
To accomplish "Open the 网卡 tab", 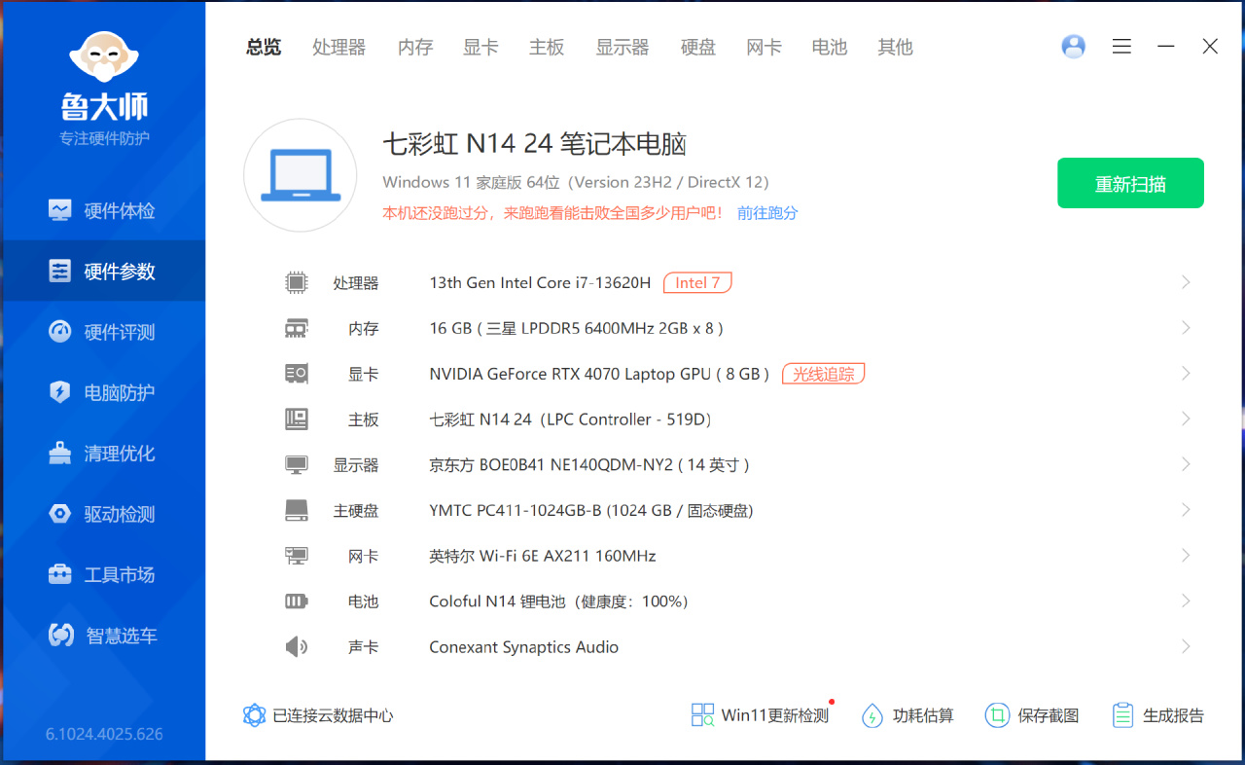I will [x=764, y=47].
